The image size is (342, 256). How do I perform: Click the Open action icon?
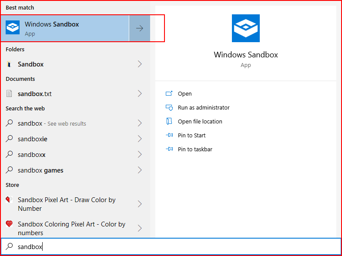pos(169,93)
